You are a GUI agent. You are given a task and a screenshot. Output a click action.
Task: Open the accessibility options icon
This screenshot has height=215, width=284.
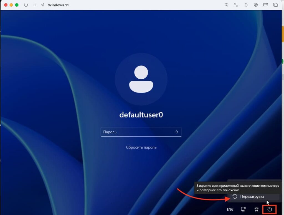(x=257, y=209)
